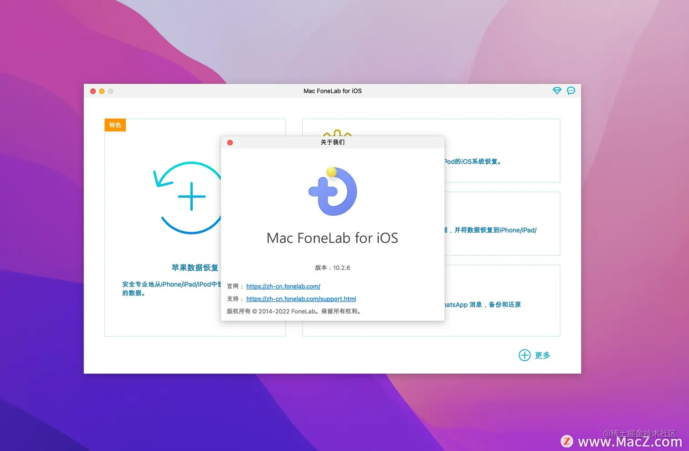Click the Mac FoneLab for iOS dialog title
Viewport: 689px width, 451px height.
[332, 238]
